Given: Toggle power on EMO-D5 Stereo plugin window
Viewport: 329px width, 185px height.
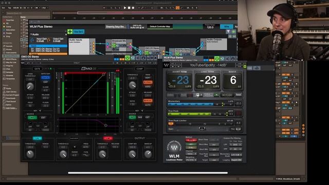Looking at the screenshot, I should pyautogui.click(x=127, y=58).
